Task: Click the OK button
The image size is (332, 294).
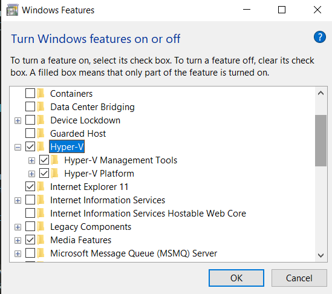Action: click(236, 278)
